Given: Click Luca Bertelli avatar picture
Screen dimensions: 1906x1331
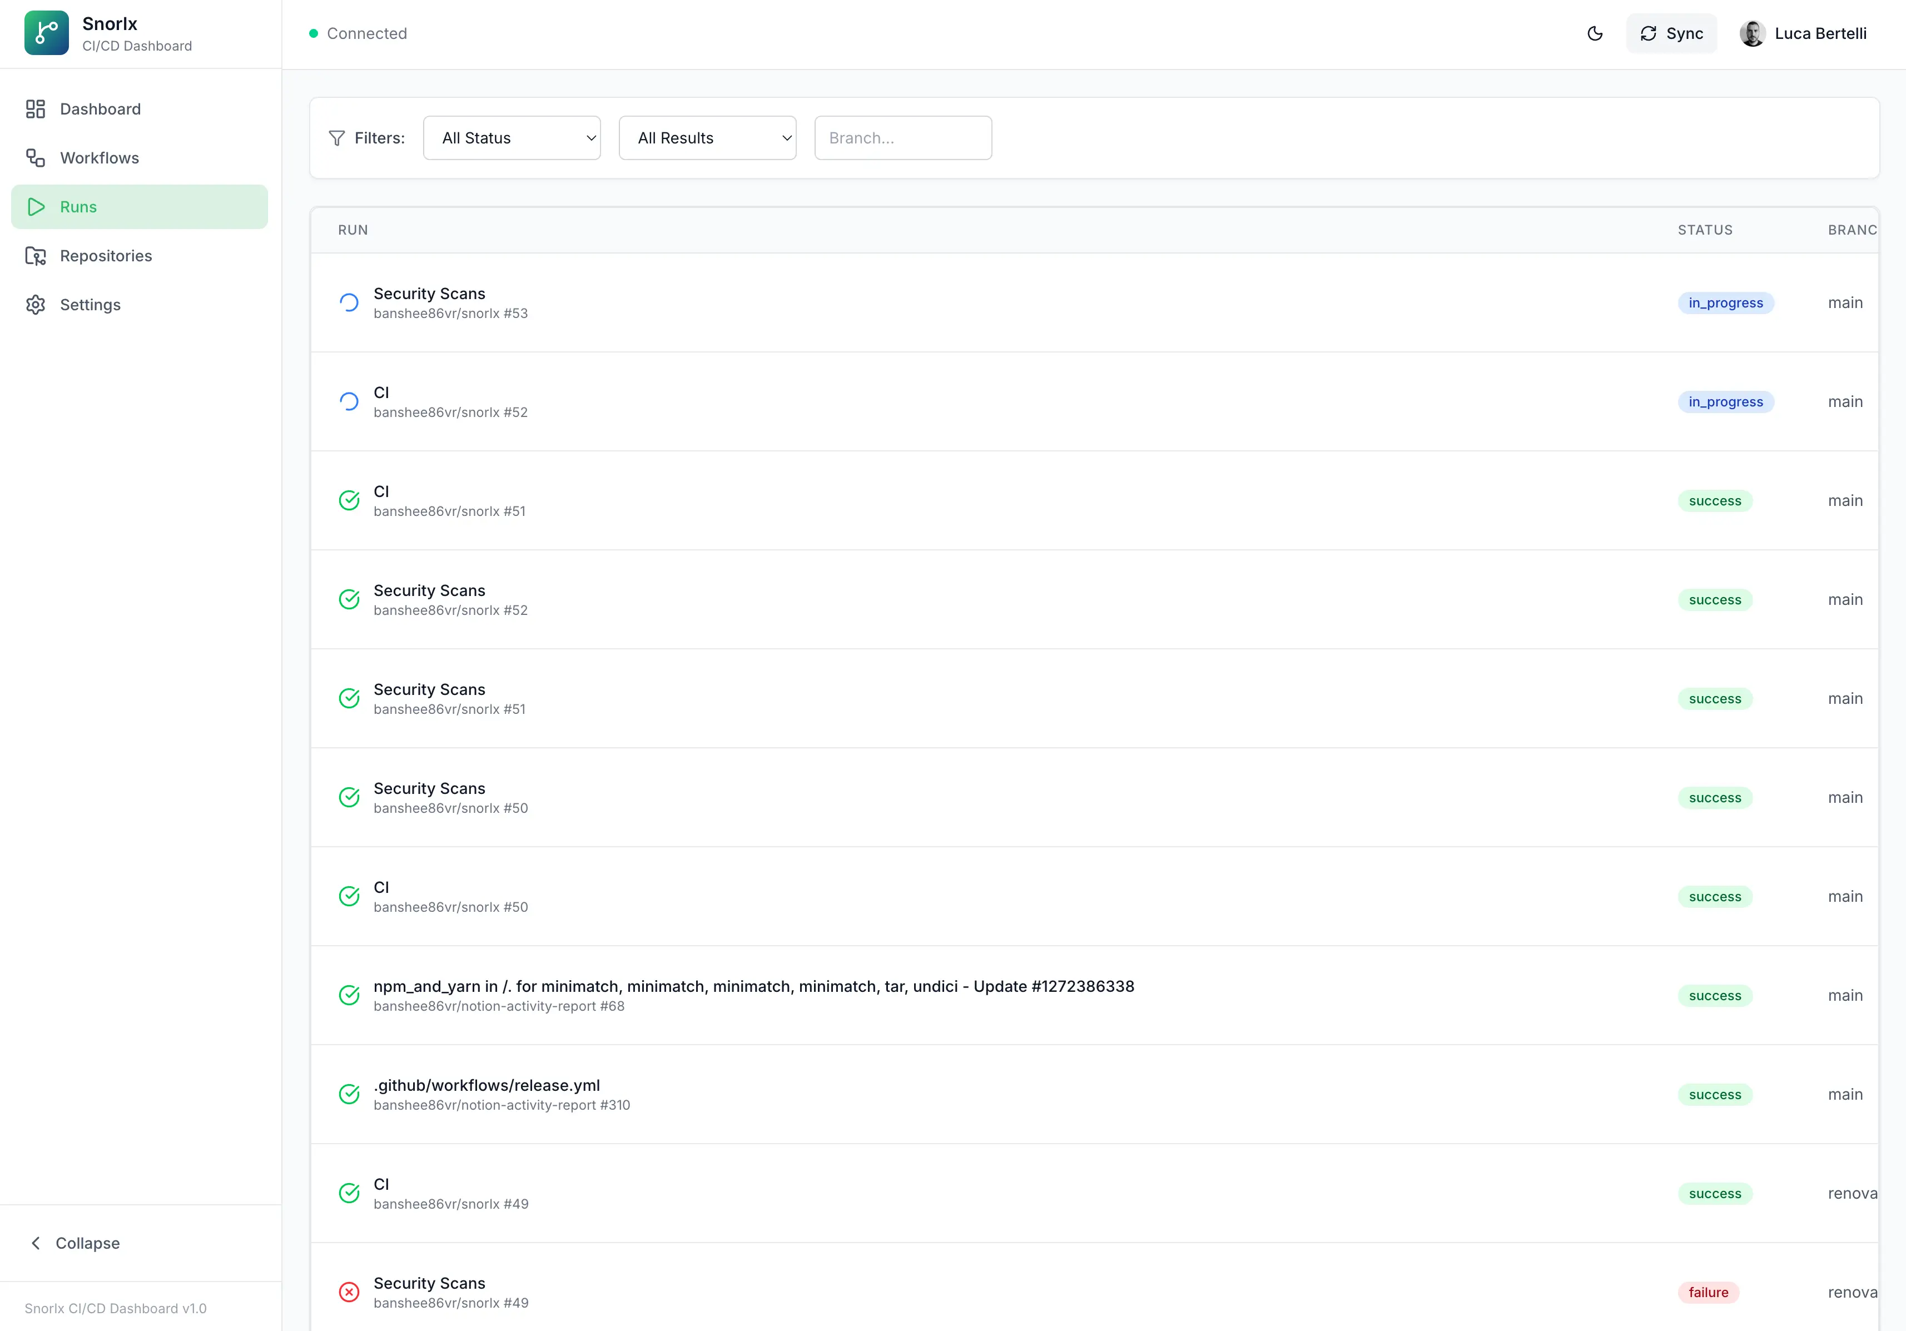Looking at the screenshot, I should [1753, 33].
